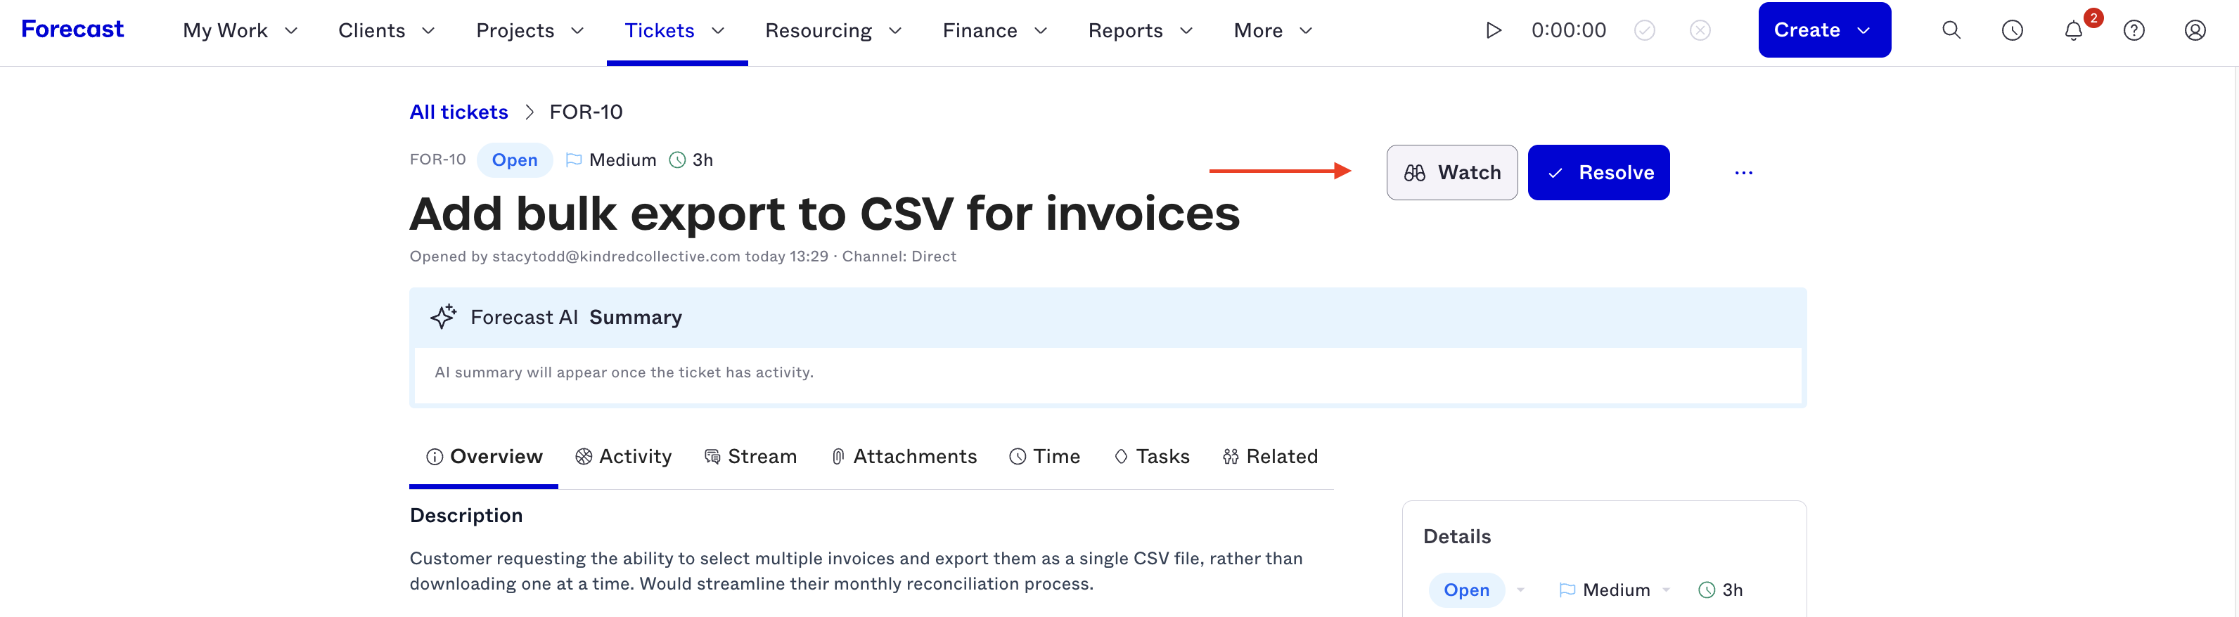Open the Medium priority dropdown in Details
Screen dimensions: 2239x617
(x=1614, y=590)
